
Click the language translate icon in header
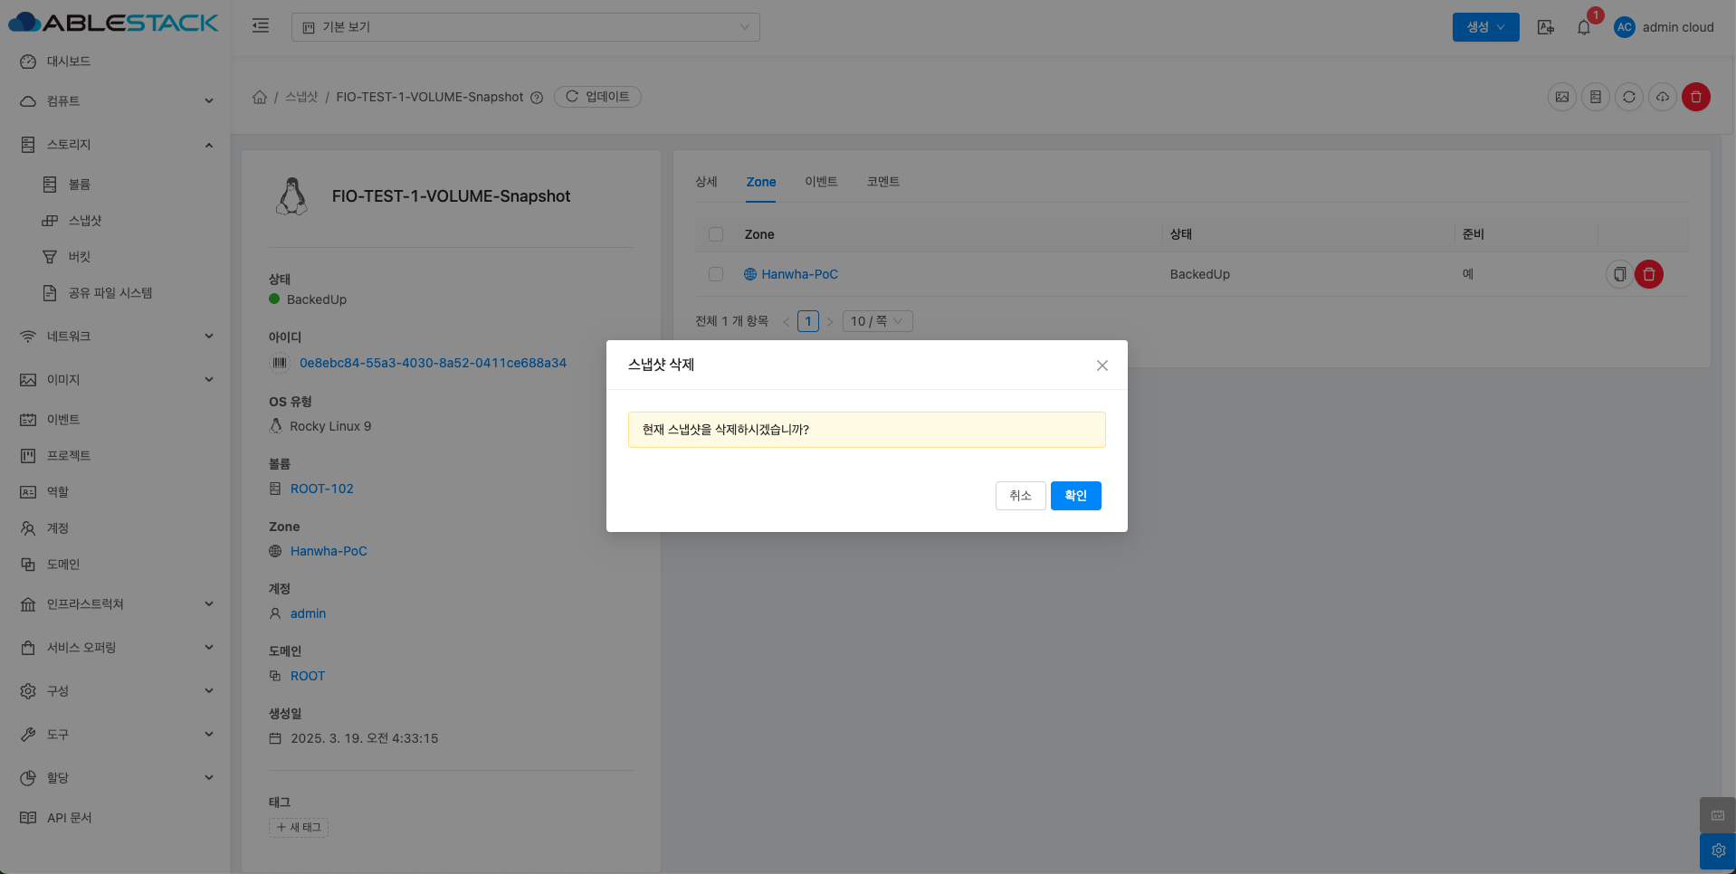point(1545,27)
